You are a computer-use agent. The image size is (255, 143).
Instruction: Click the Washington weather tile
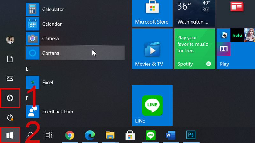[x=195, y=13]
